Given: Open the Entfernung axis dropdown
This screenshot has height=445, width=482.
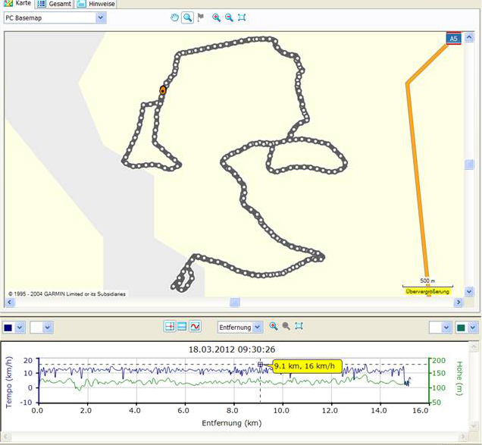Looking at the screenshot, I should 258,327.
